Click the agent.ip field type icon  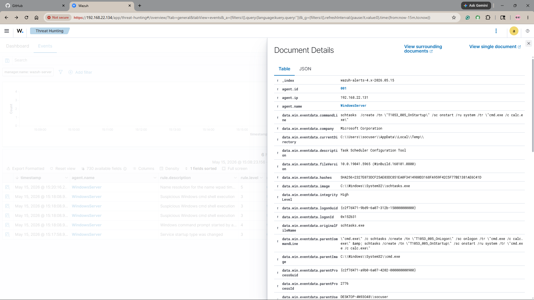coord(277,98)
